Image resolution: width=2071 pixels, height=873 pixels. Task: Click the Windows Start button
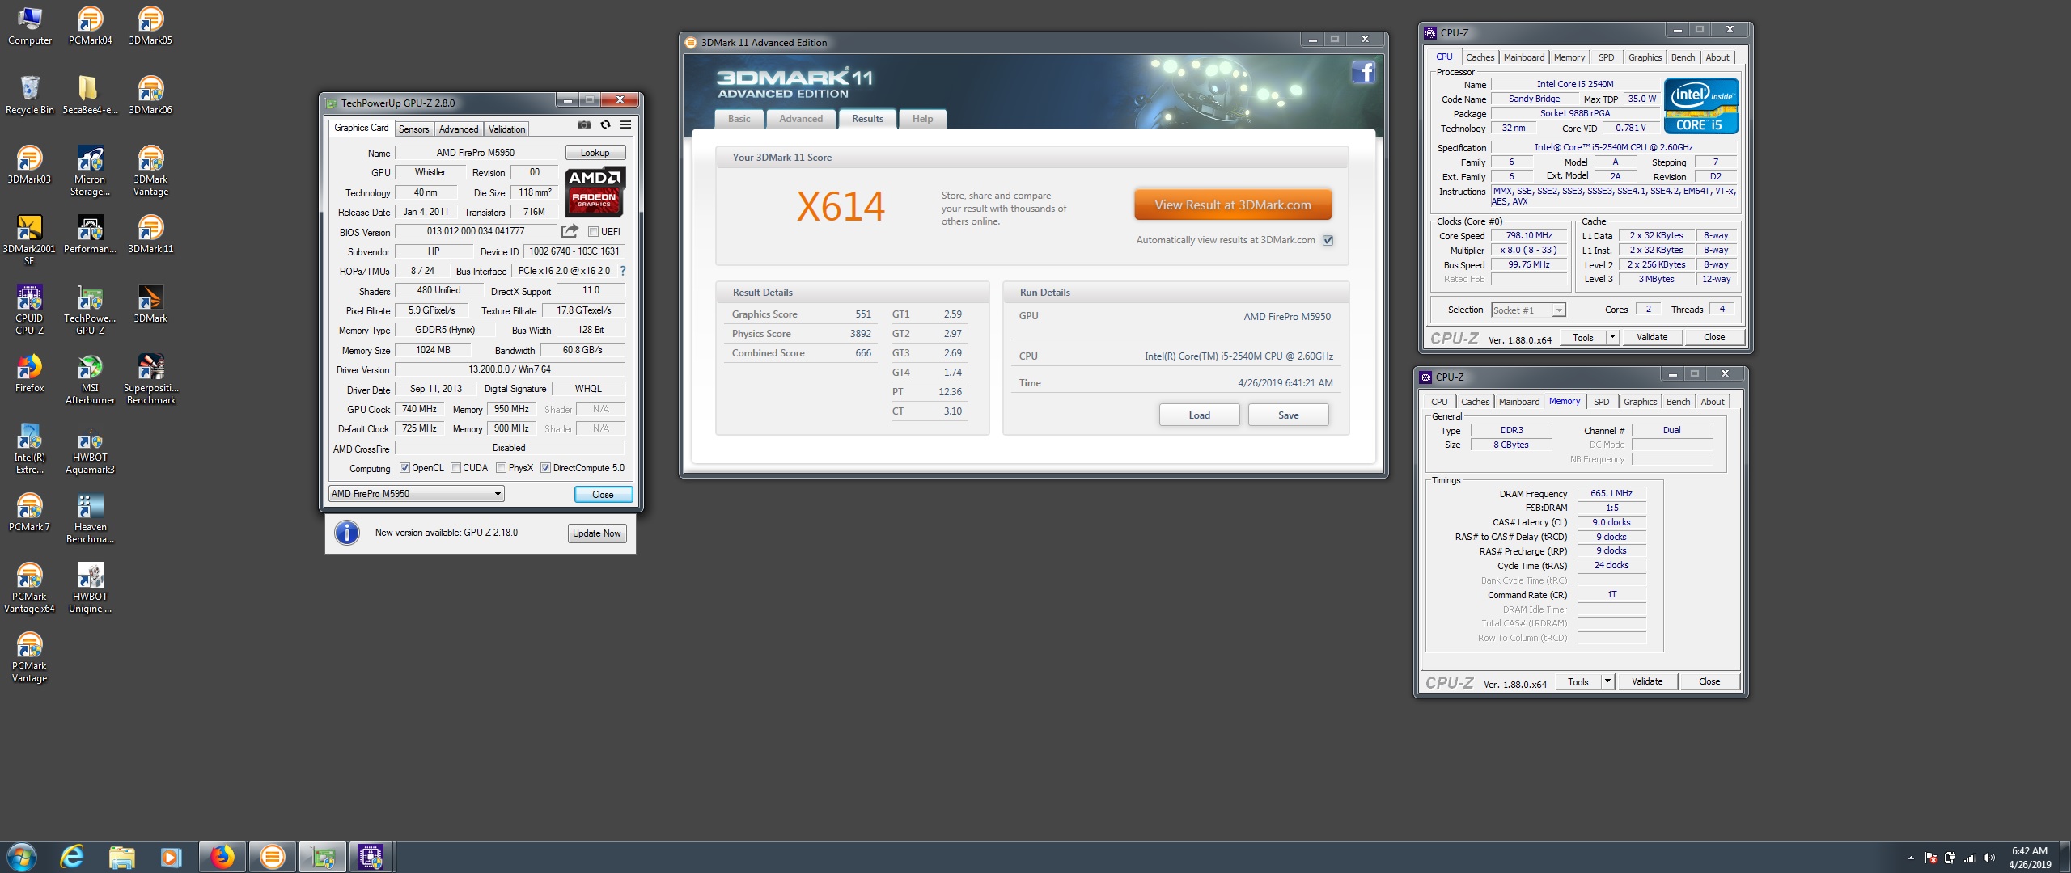[22, 857]
